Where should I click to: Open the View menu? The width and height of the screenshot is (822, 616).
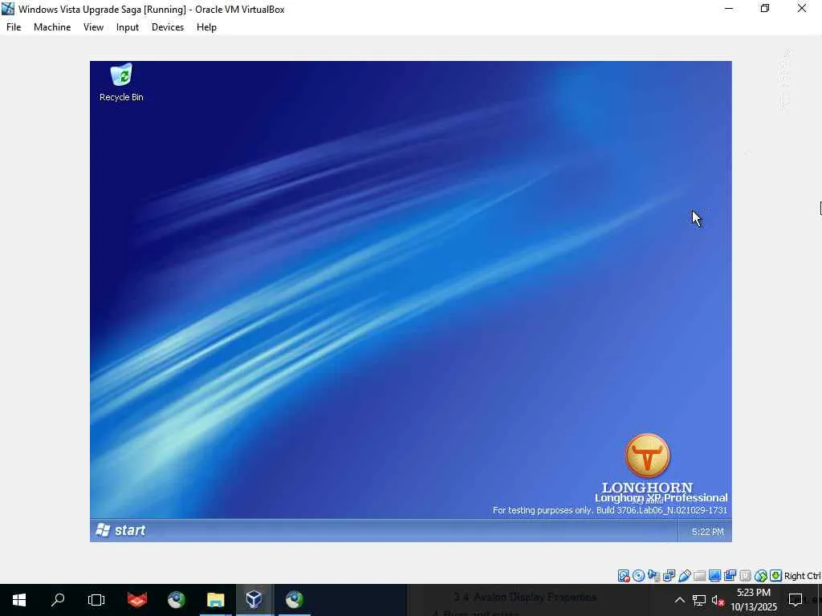(93, 27)
